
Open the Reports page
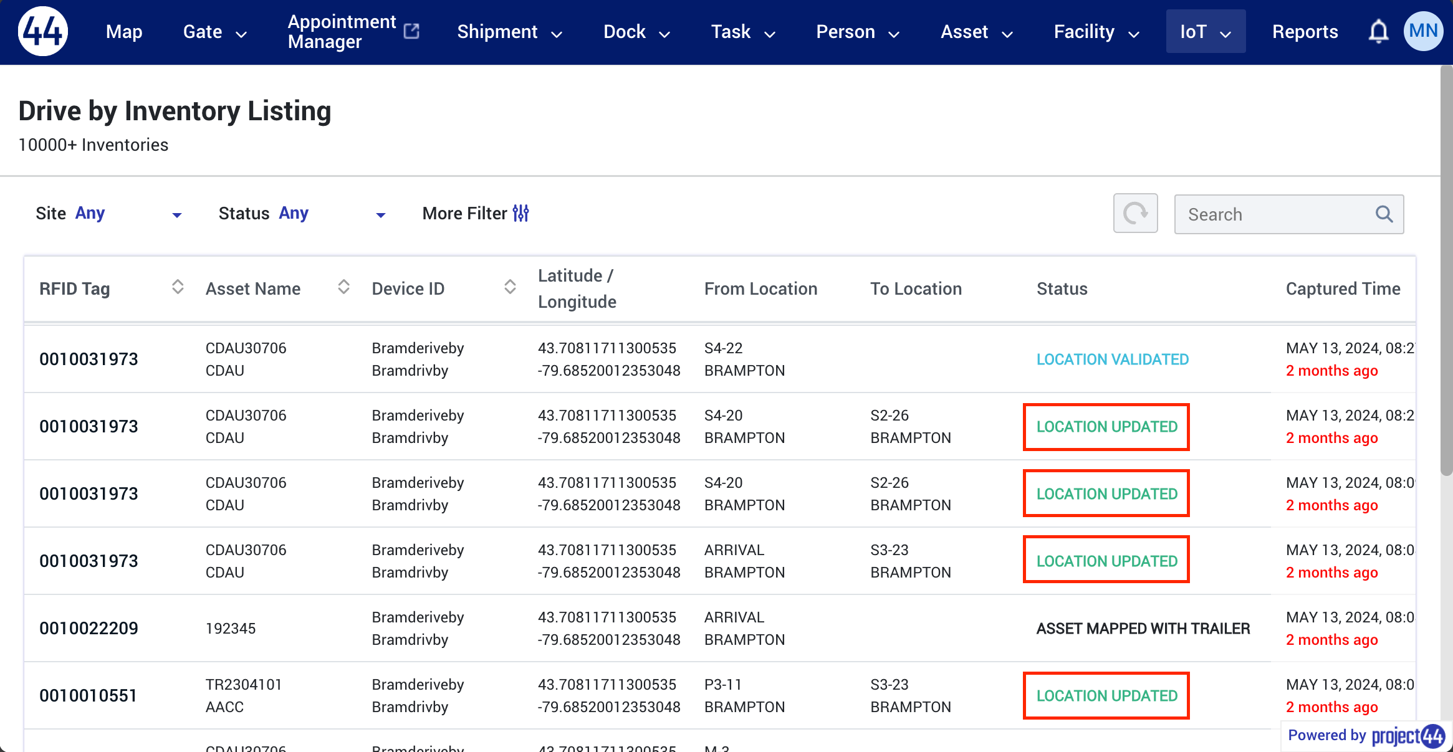1305,32
